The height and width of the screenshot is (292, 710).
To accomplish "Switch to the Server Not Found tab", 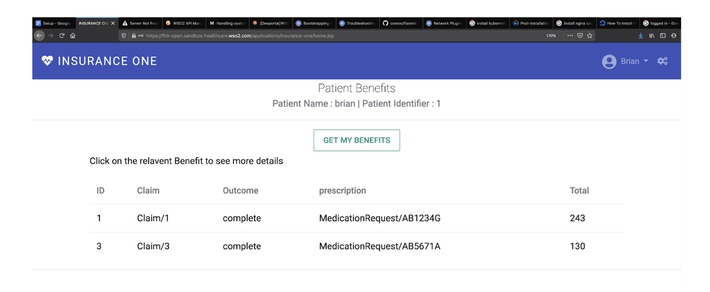I will (x=140, y=23).
